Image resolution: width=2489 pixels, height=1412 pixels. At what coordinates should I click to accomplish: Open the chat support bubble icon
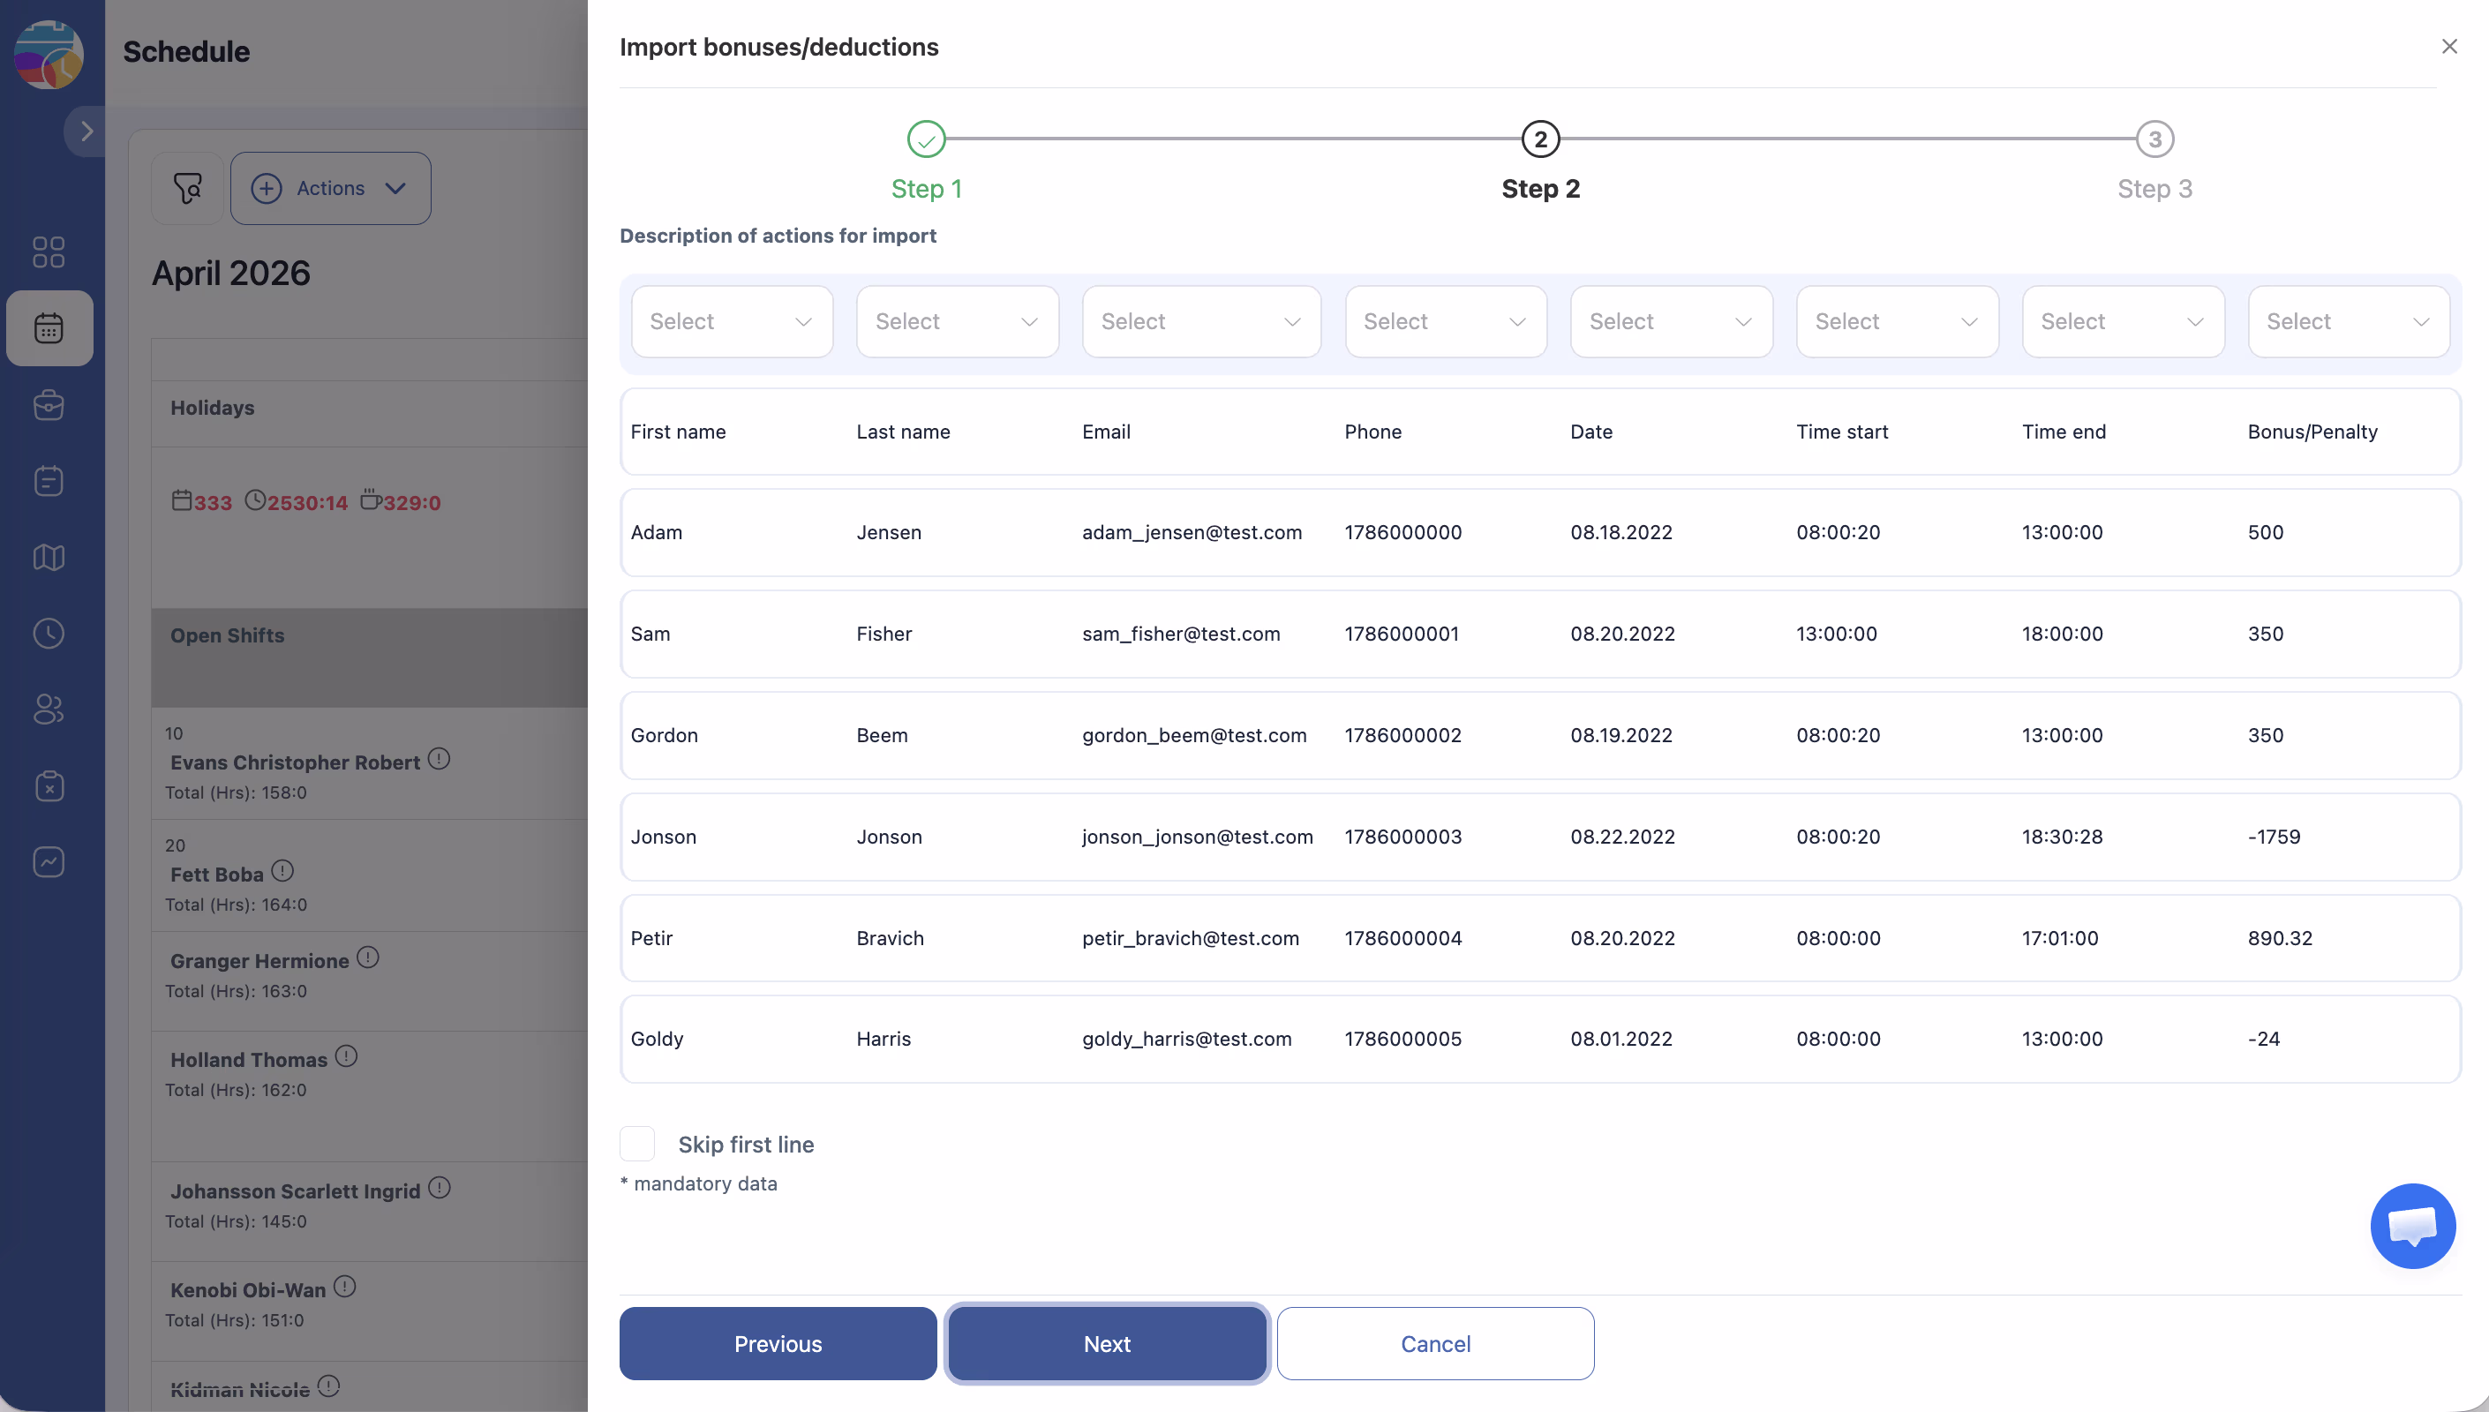click(2411, 1225)
